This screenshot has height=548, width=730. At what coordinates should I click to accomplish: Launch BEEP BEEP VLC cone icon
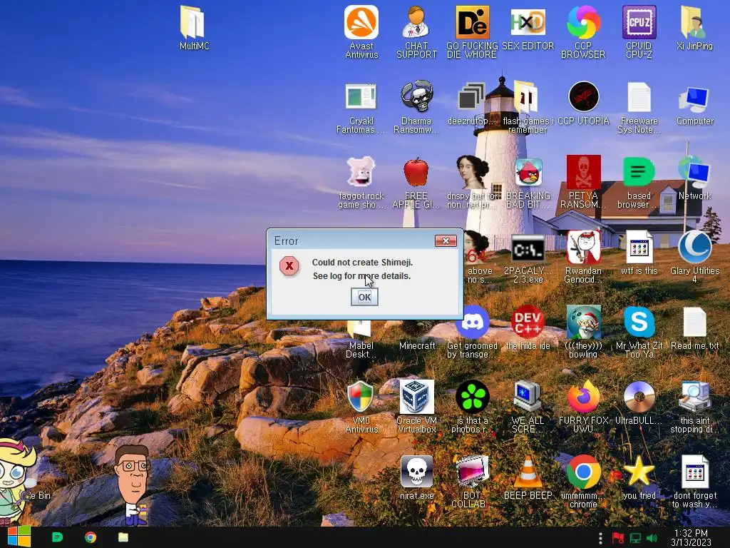pyautogui.click(x=528, y=472)
